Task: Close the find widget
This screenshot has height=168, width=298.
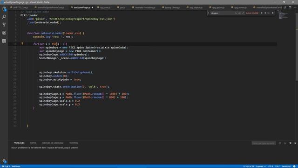Action: (x=273, y=13)
